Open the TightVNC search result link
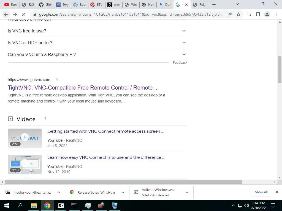282x211 pixels. pyautogui.click(x=83, y=88)
